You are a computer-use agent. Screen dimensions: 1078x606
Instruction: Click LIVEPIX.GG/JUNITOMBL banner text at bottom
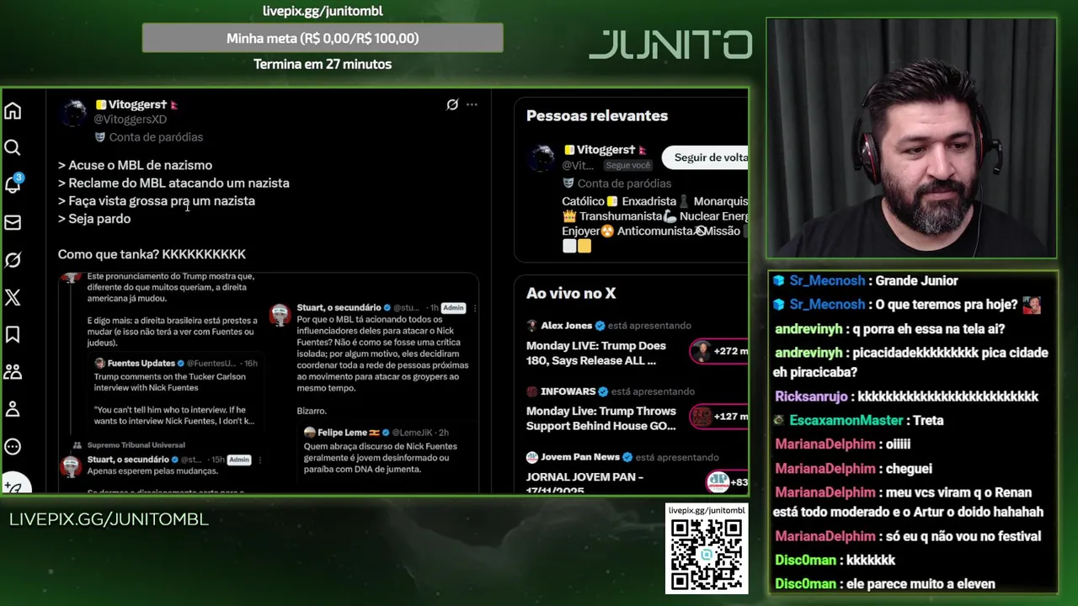click(109, 519)
